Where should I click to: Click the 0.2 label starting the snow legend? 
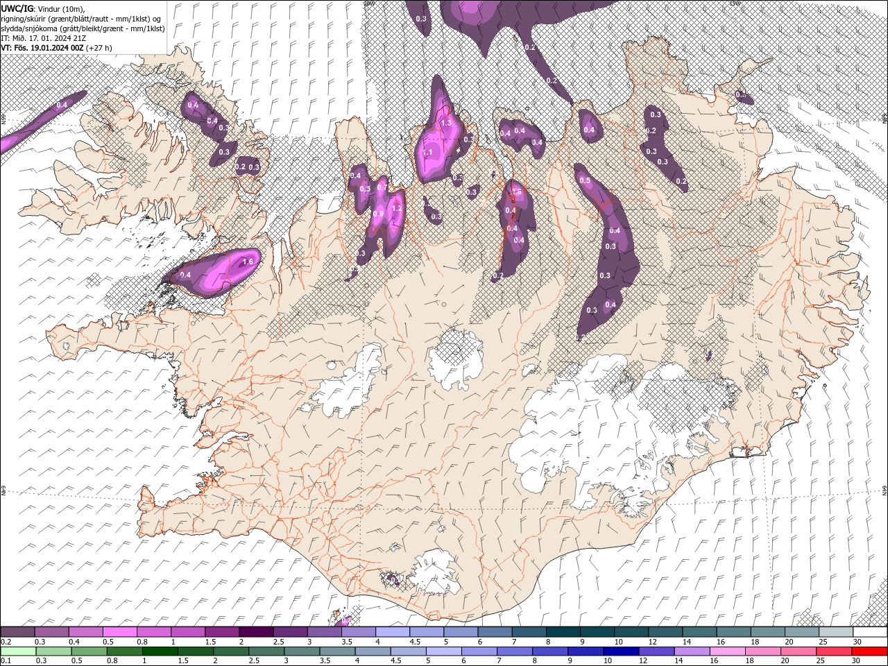pos(4,642)
